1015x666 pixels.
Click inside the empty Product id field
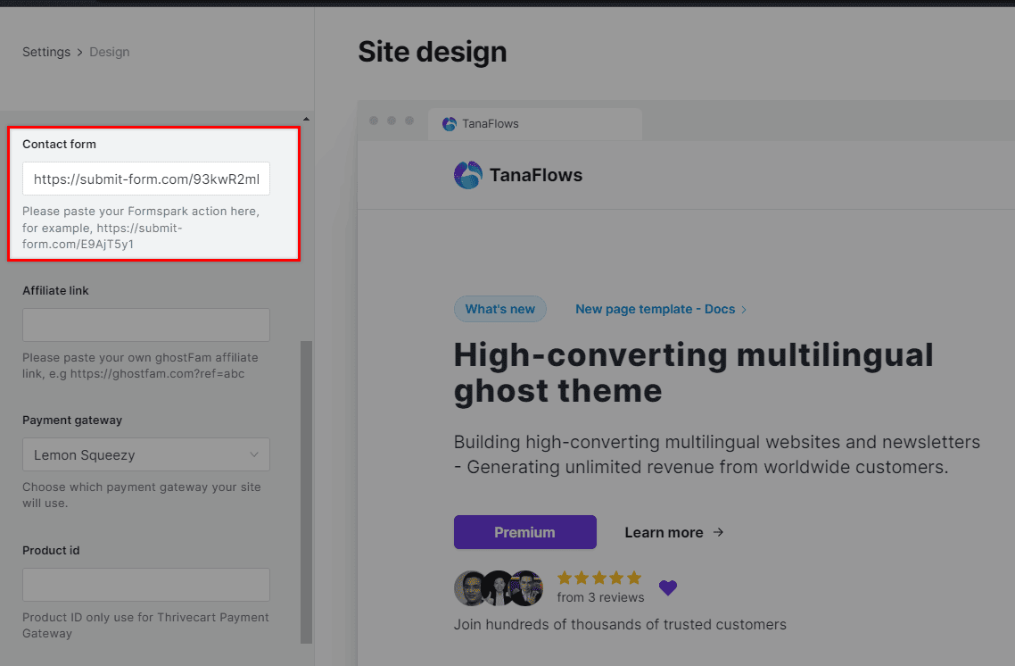pyautogui.click(x=145, y=585)
